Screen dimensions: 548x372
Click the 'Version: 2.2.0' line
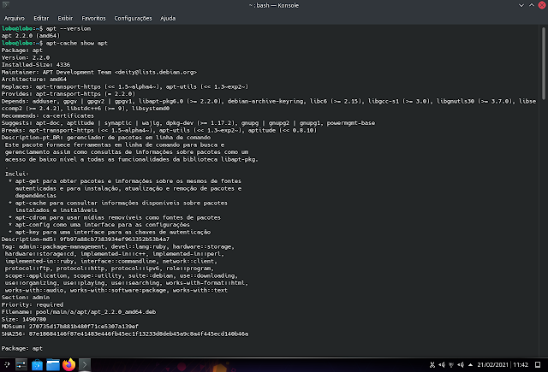pyautogui.click(x=26, y=57)
